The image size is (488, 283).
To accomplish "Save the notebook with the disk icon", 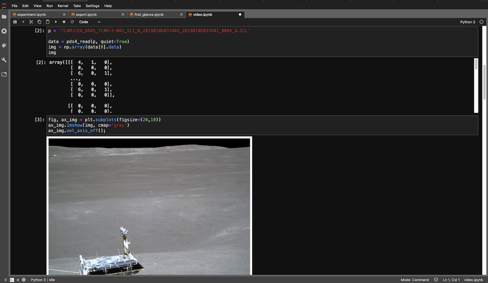I will pyautogui.click(x=15, y=22).
